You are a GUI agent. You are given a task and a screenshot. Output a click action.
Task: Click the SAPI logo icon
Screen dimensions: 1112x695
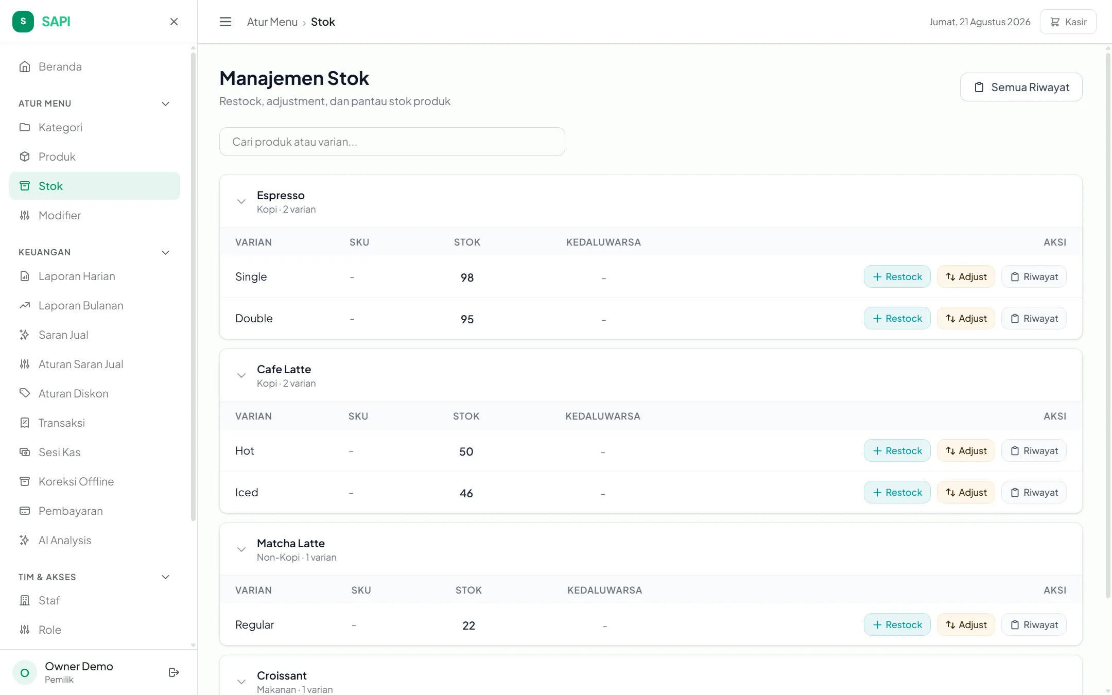coord(23,22)
